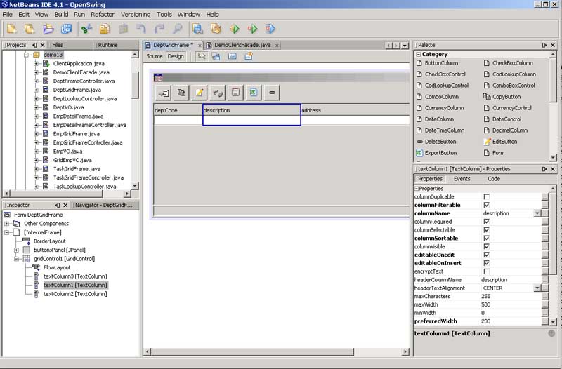Click the Open Project folder icon

pos(48,29)
